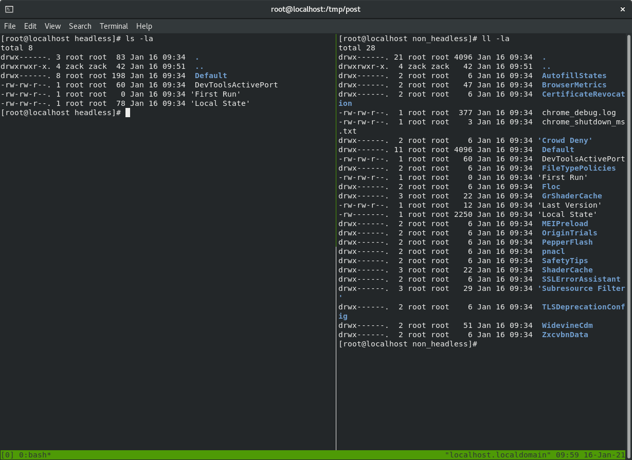Open the Edit menu

(30, 26)
